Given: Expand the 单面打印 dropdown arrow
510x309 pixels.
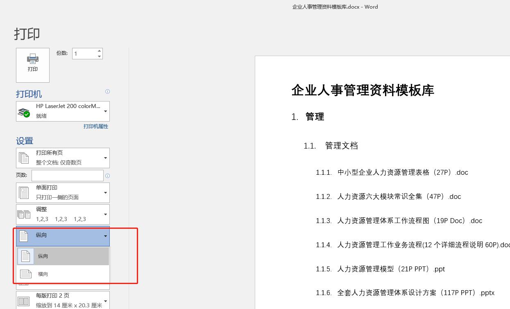Looking at the screenshot, I should pyautogui.click(x=106, y=192).
